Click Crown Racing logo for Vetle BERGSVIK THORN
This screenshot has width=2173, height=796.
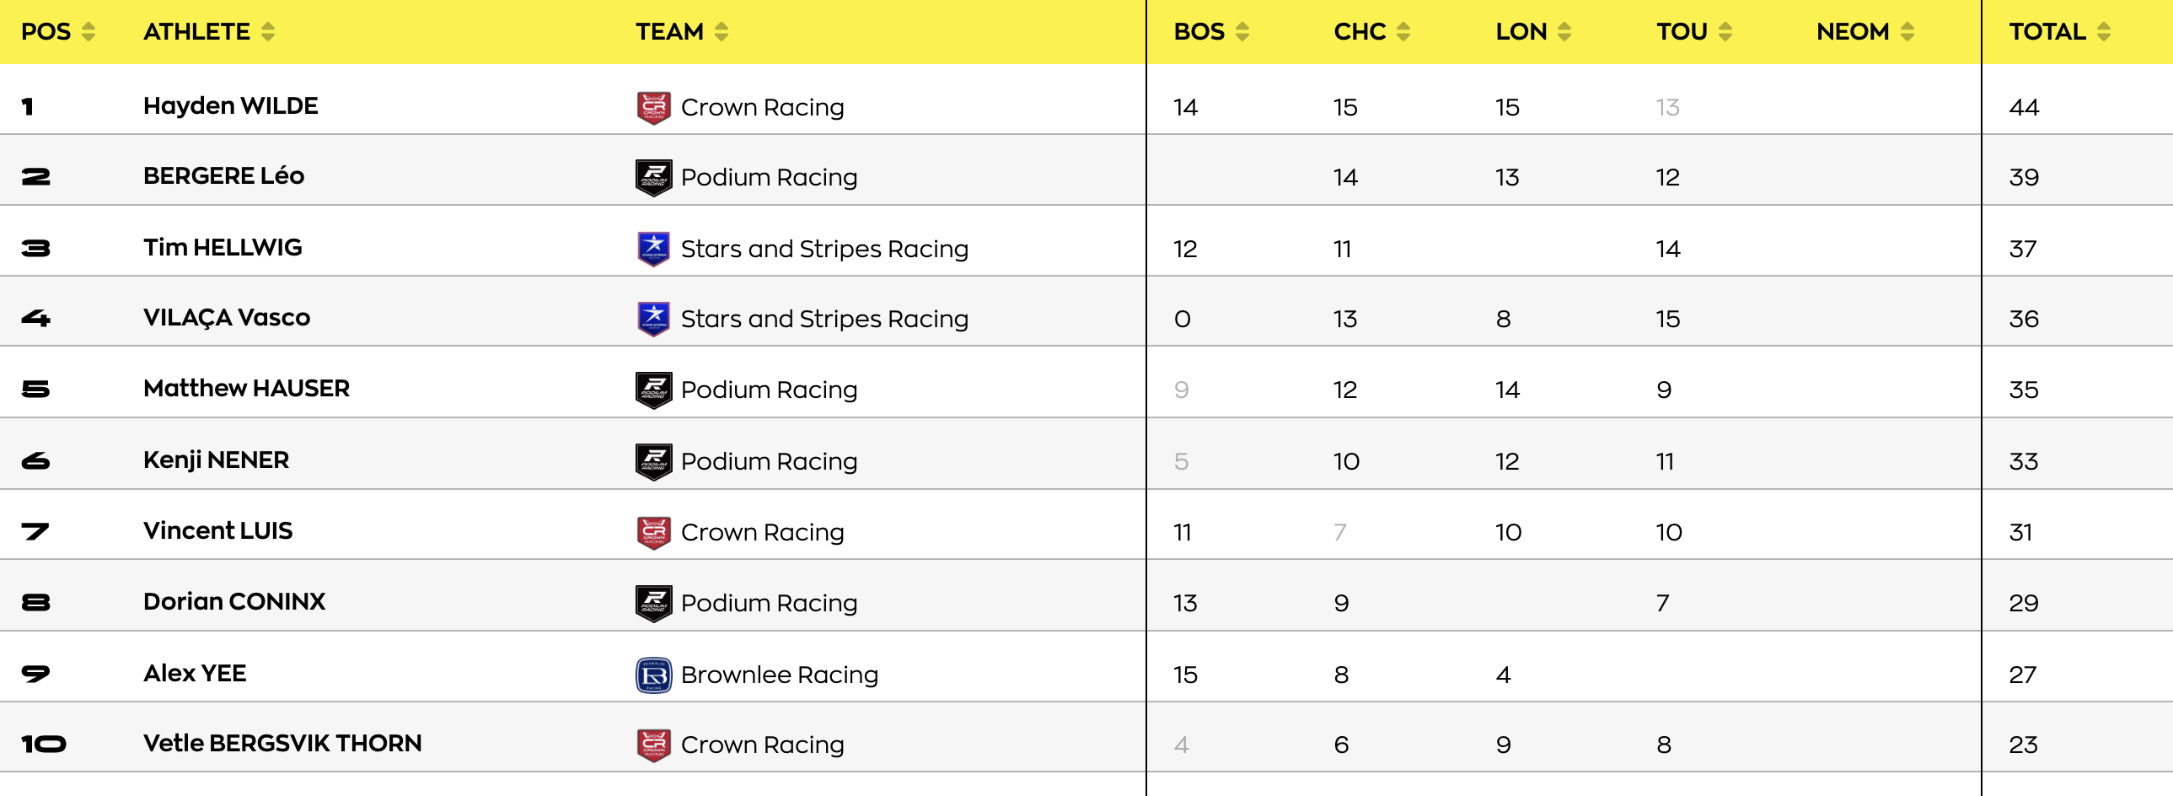(x=654, y=745)
